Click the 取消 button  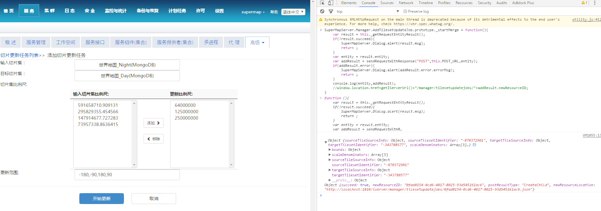coord(154,199)
